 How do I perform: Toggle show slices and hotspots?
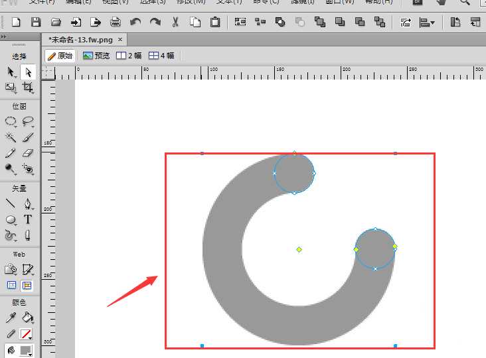point(28,285)
